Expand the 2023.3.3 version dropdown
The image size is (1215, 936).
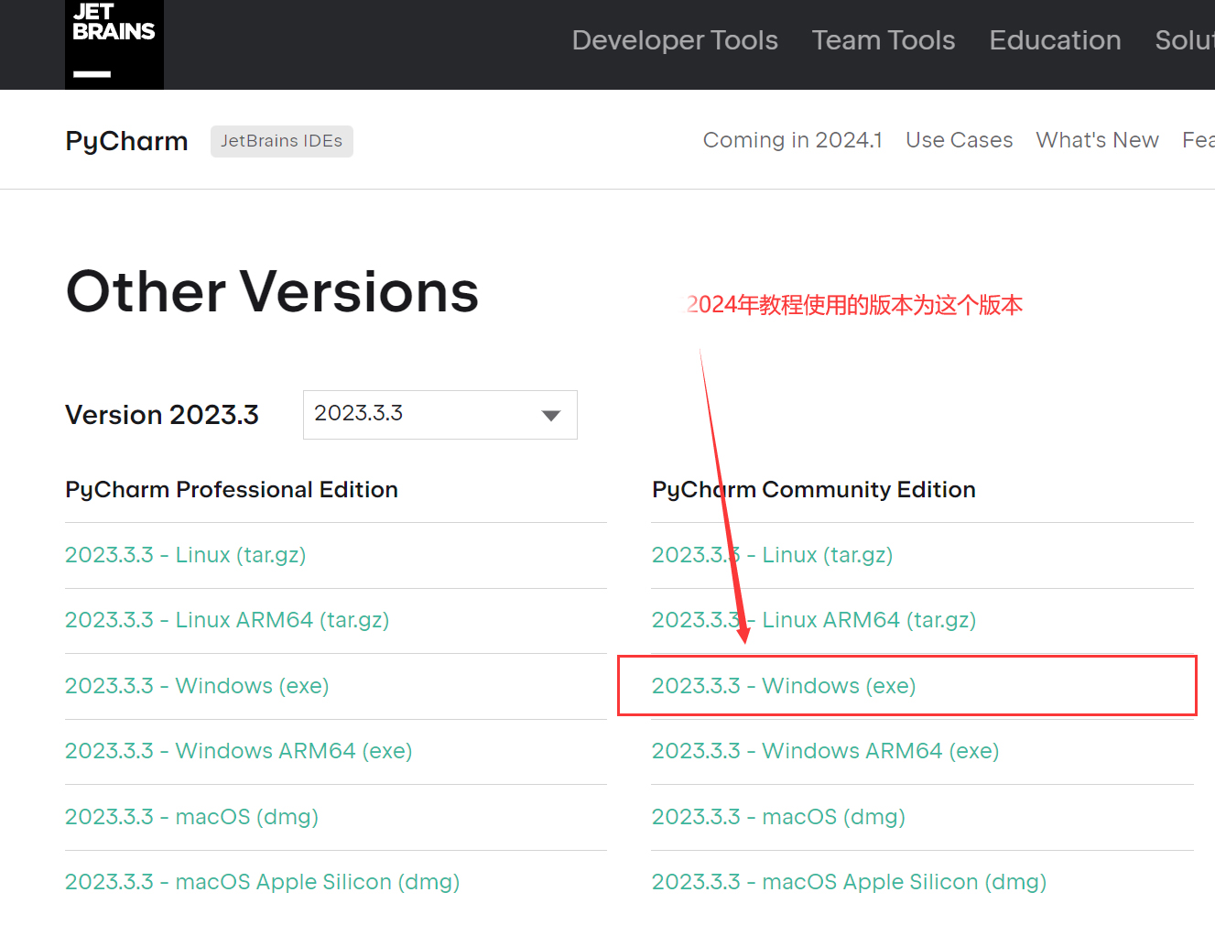click(440, 415)
